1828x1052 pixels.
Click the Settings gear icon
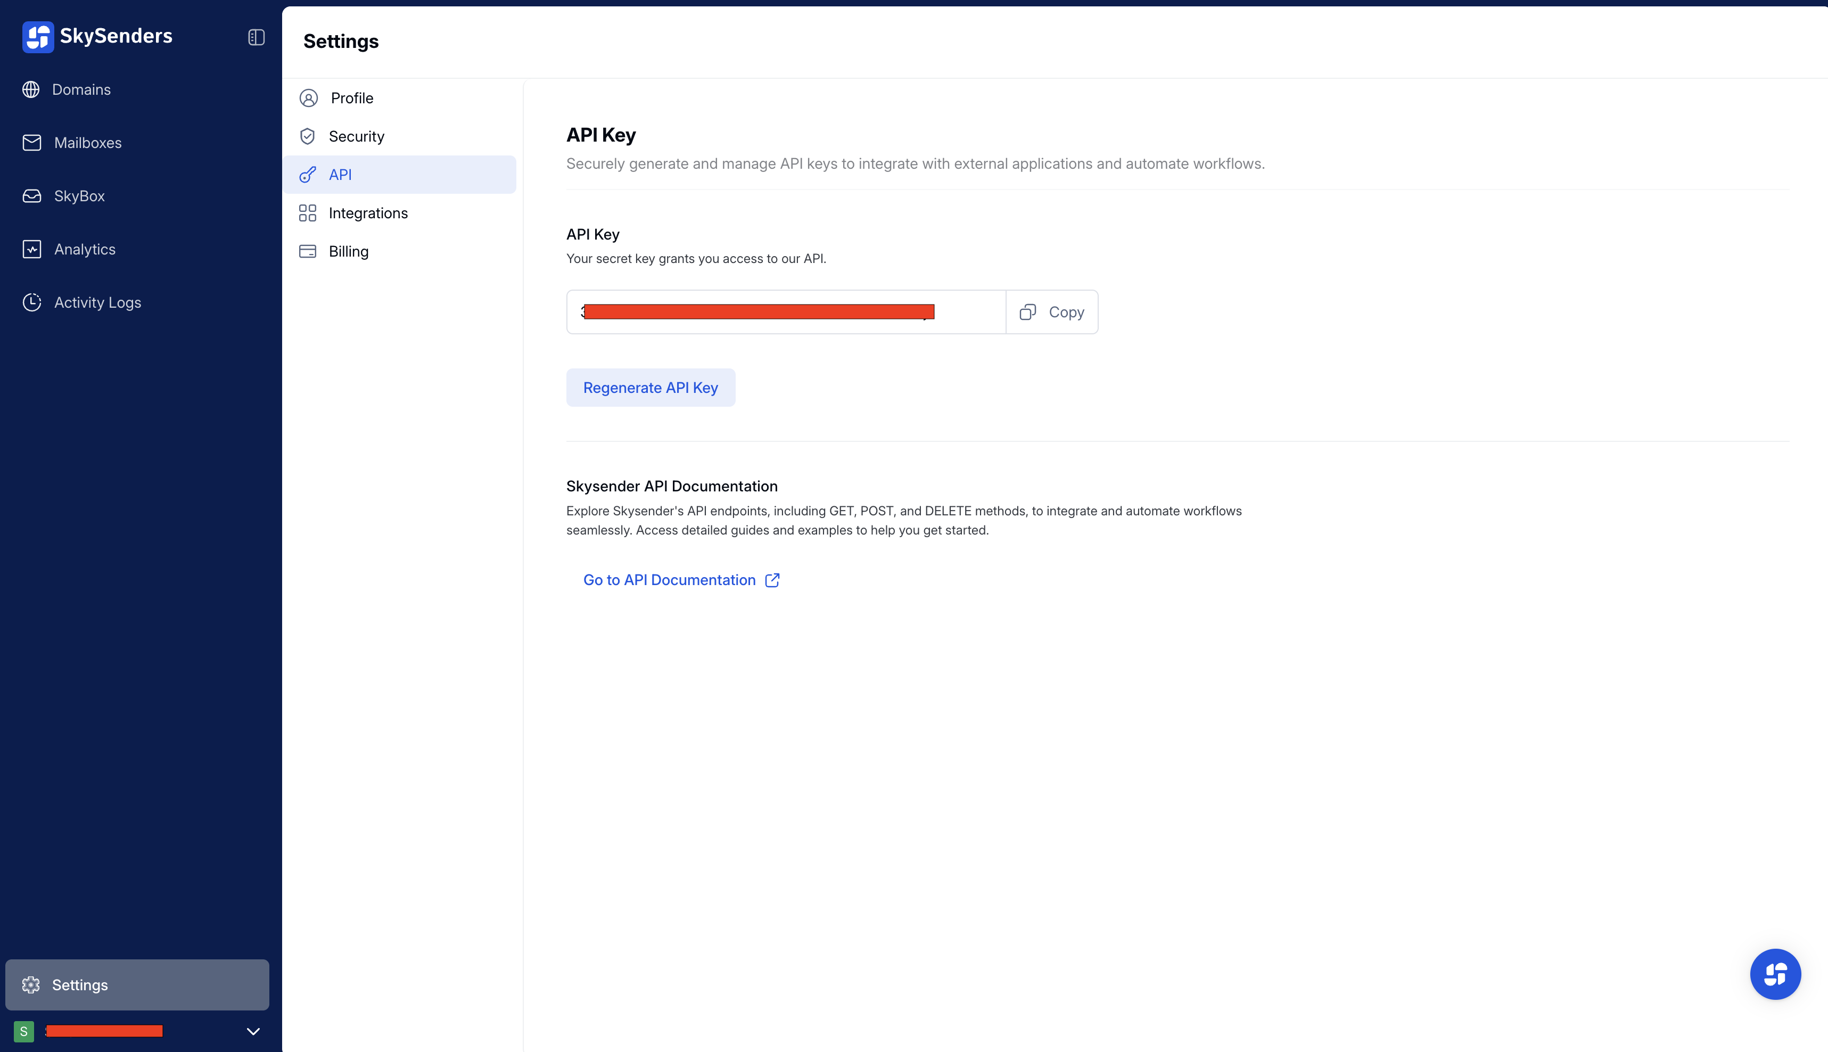click(31, 985)
